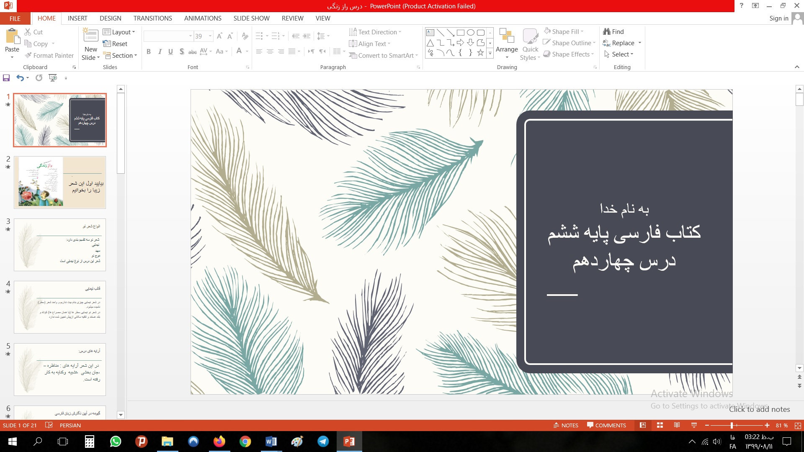Click the Format Painter tool

49,55
